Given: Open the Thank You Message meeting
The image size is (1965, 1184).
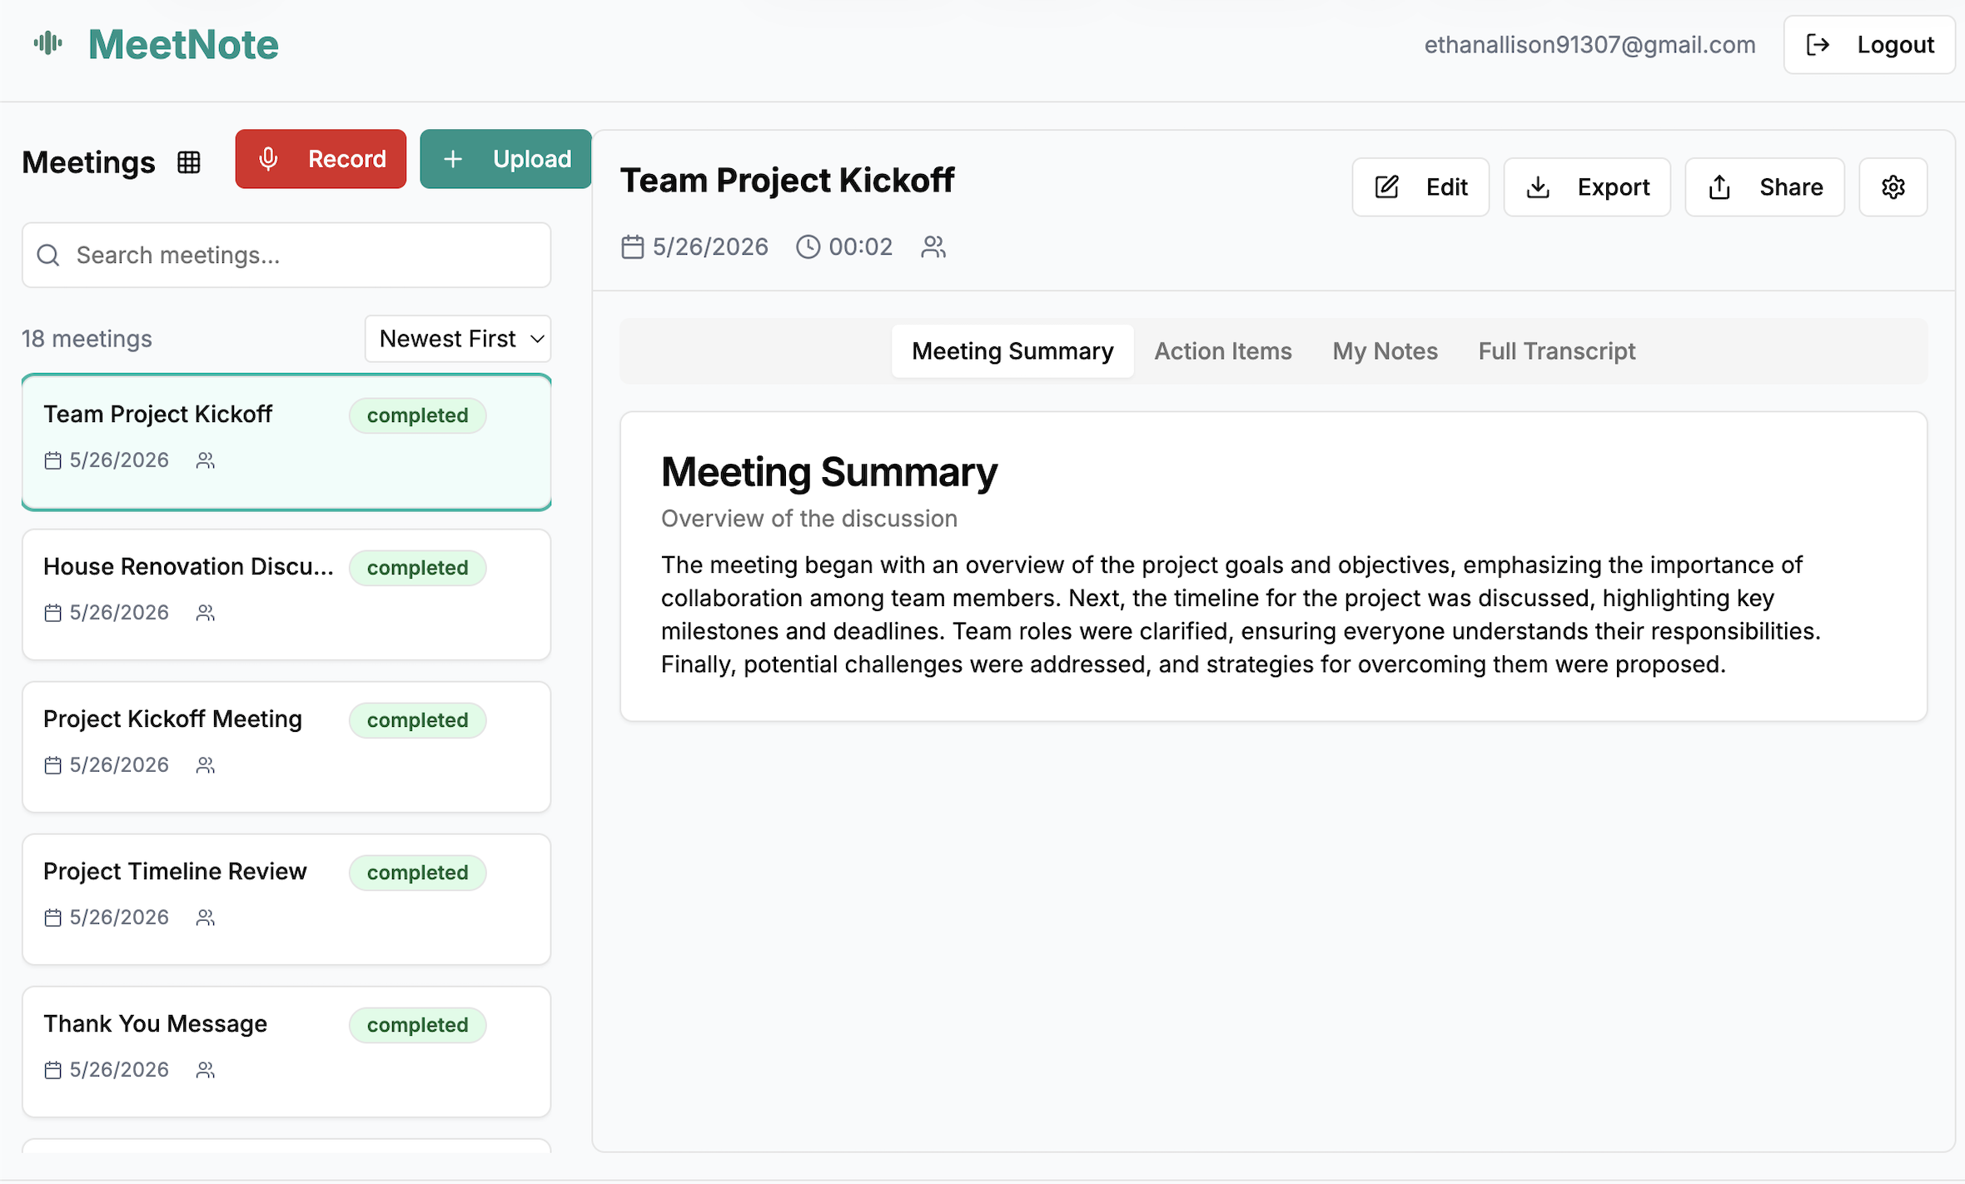Looking at the screenshot, I should [x=286, y=1052].
